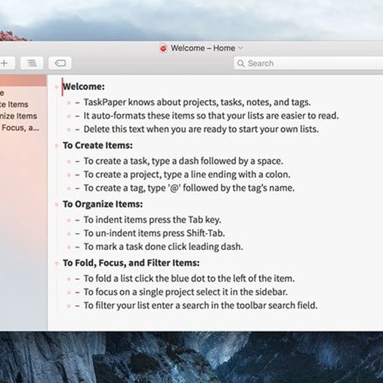Image resolution: width=383 pixels, height=383 pixels.
Task: Click the 'To Create Items:' heading
Action: [98, 145]
